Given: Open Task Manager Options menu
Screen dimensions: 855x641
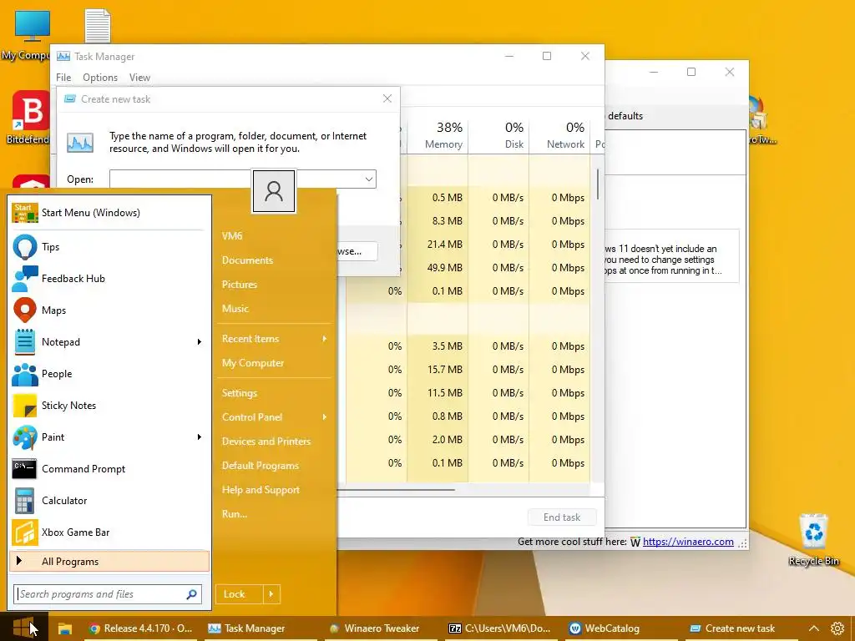Looking at the screenshot, I should coord(100,78).
